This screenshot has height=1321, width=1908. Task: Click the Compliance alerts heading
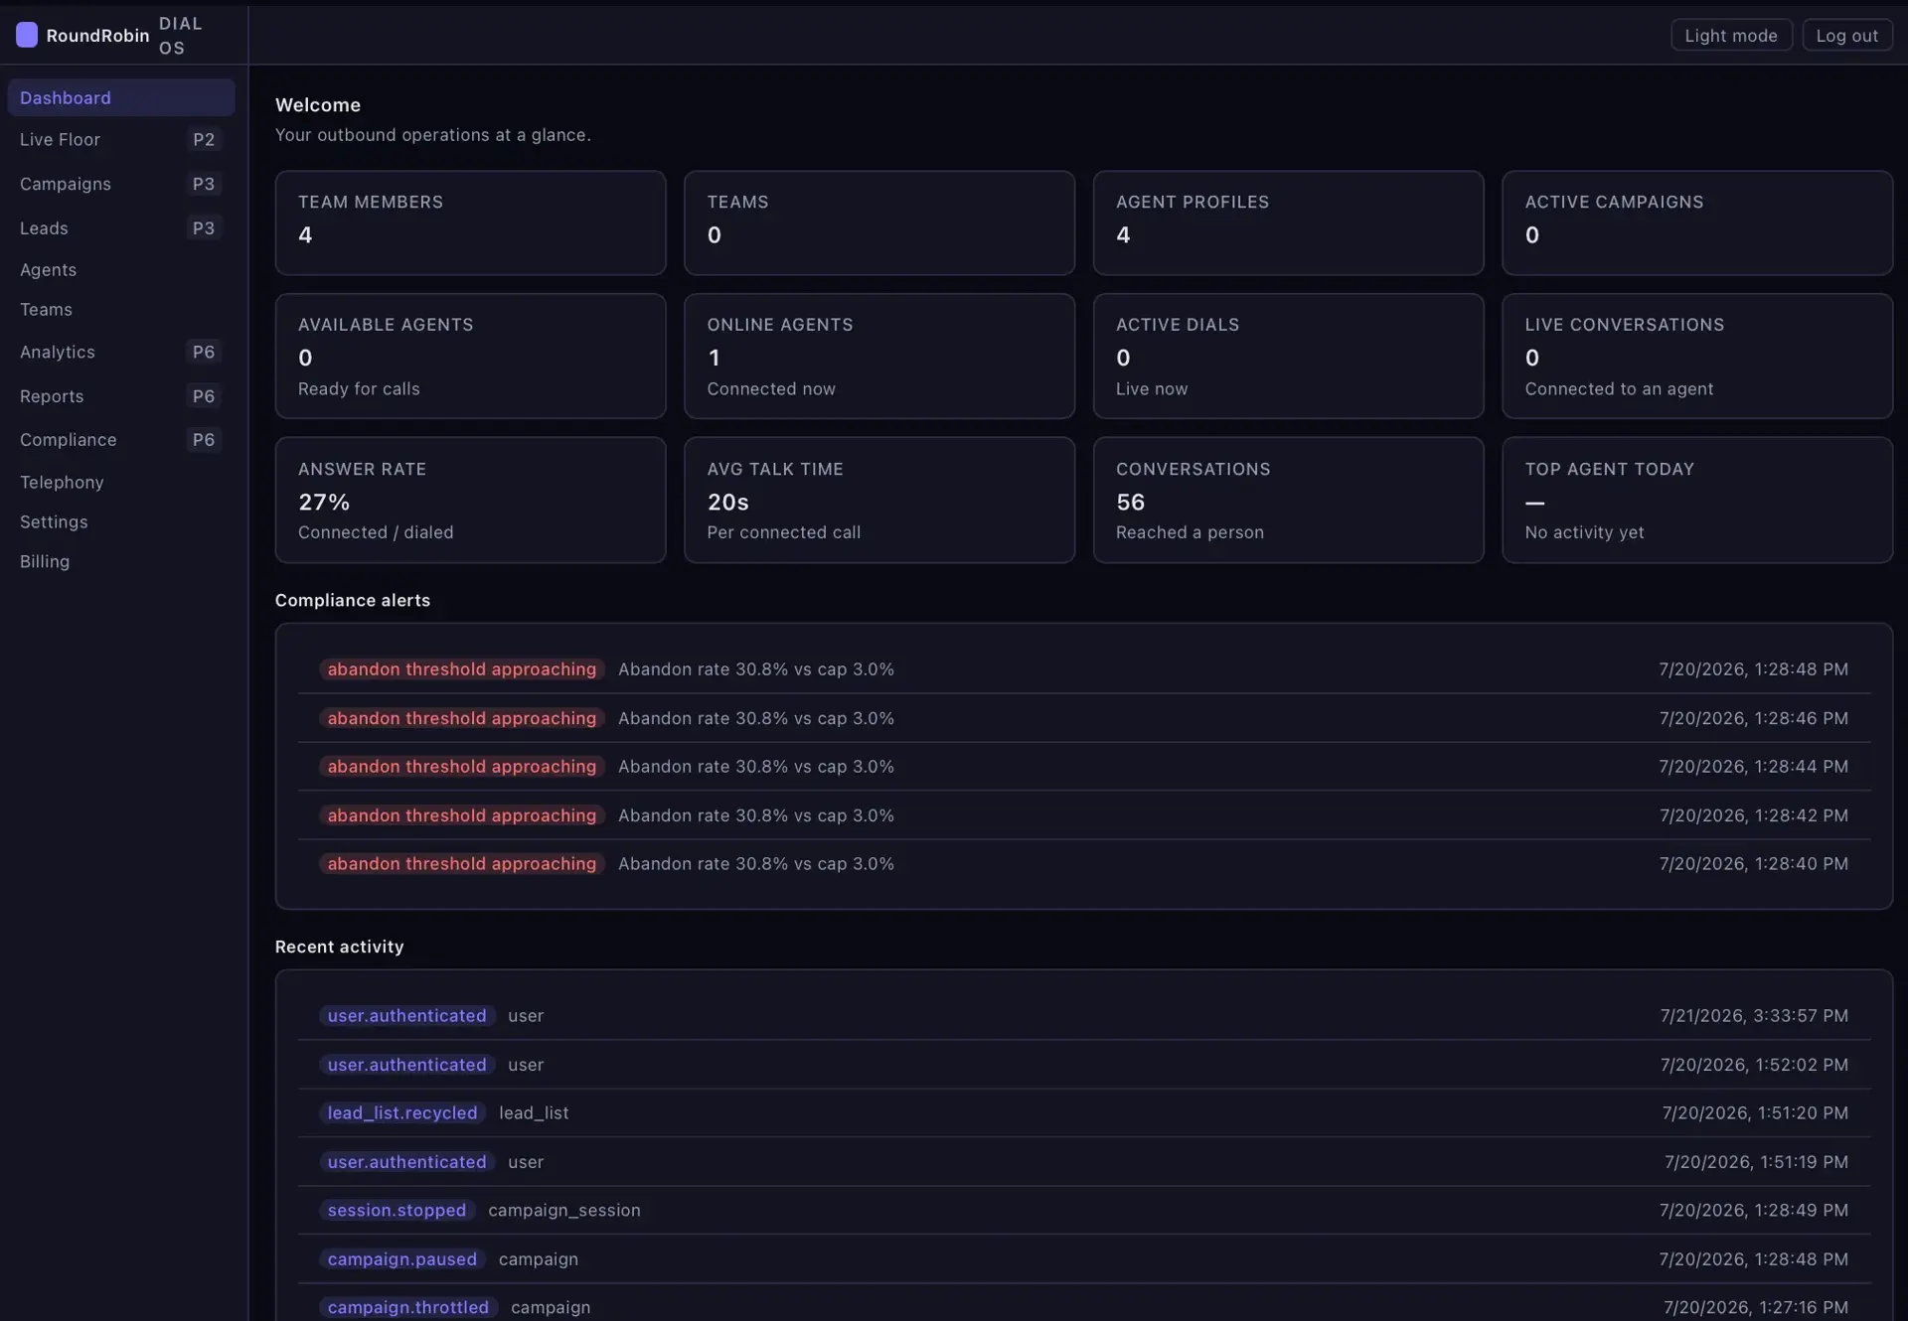(353, 600)
